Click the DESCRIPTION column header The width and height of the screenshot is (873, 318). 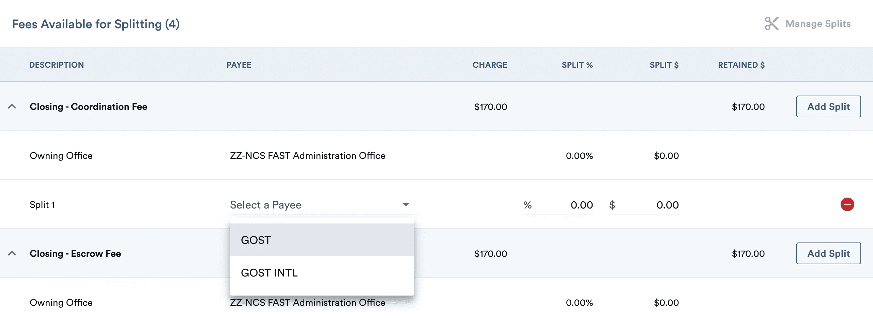(x=56, y=65)
